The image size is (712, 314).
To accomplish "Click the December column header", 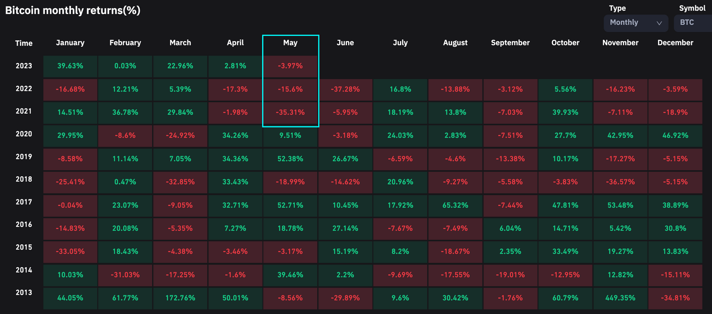I will (675, 43).
